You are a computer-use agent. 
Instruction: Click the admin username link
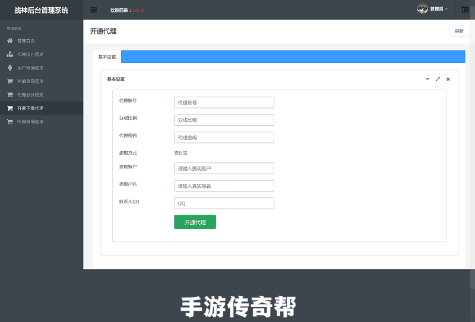(139, 10)
